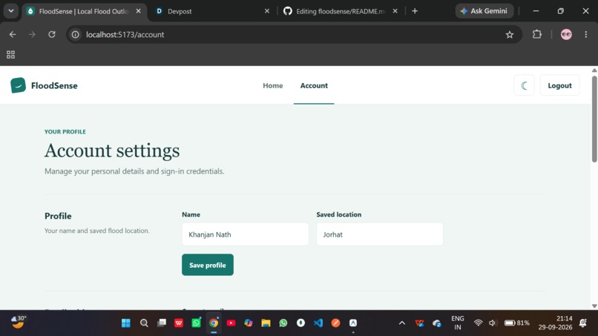Focus the Name input field
The image size is (598, 336).
click(x=246, y=234)
